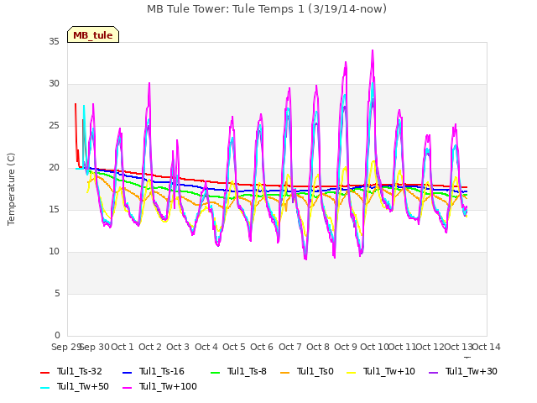The image size is (537, 403).
Task: Click the Oct 9 x-axis label
Action: [346, 347]
